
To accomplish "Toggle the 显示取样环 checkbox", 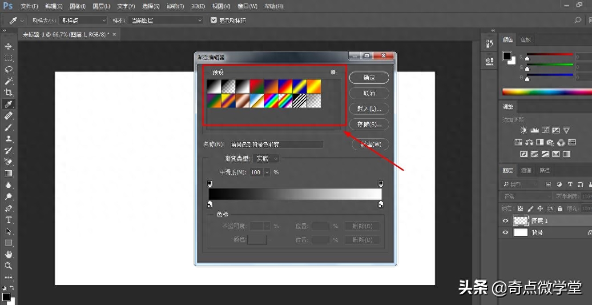I will 214,20.
